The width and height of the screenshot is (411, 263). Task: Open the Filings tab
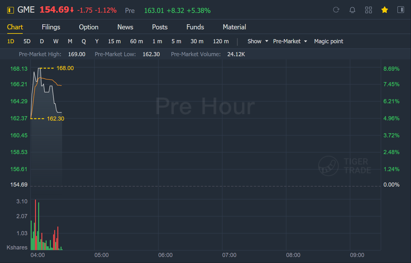point(51,27)
